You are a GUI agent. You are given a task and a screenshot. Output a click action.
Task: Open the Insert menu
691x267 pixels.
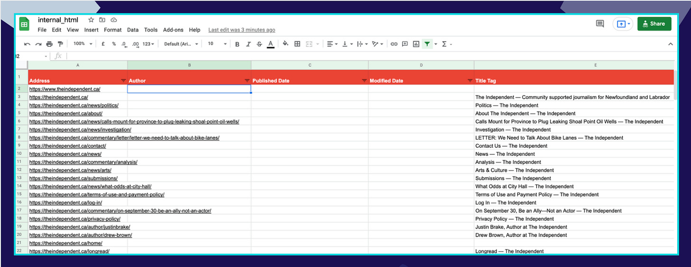click(x=91, y=30)
